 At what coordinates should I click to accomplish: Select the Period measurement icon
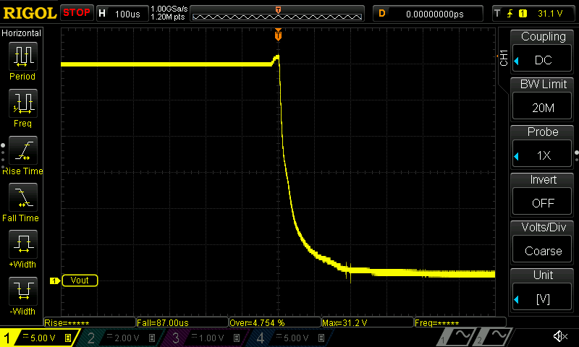23,56
